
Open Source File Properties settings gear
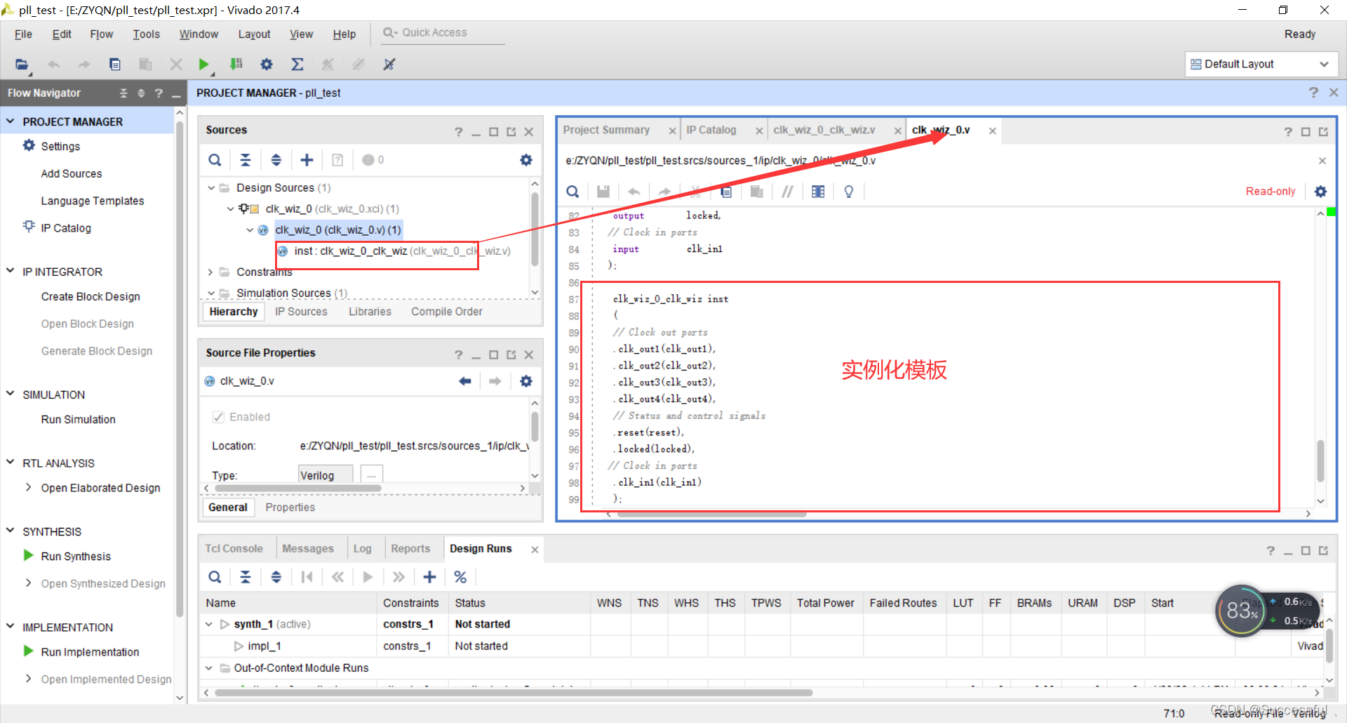tap(526, 381)
